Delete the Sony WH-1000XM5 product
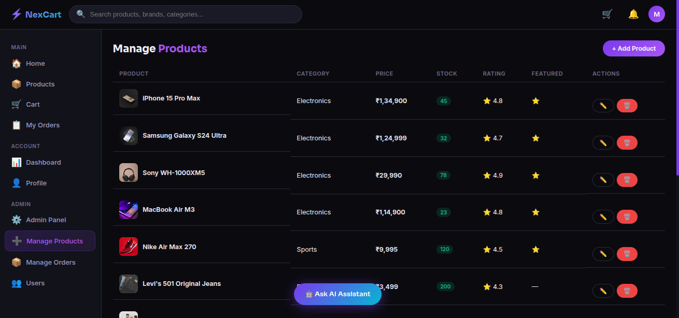Screen dimensions: 679x318 tap(627, 180)
